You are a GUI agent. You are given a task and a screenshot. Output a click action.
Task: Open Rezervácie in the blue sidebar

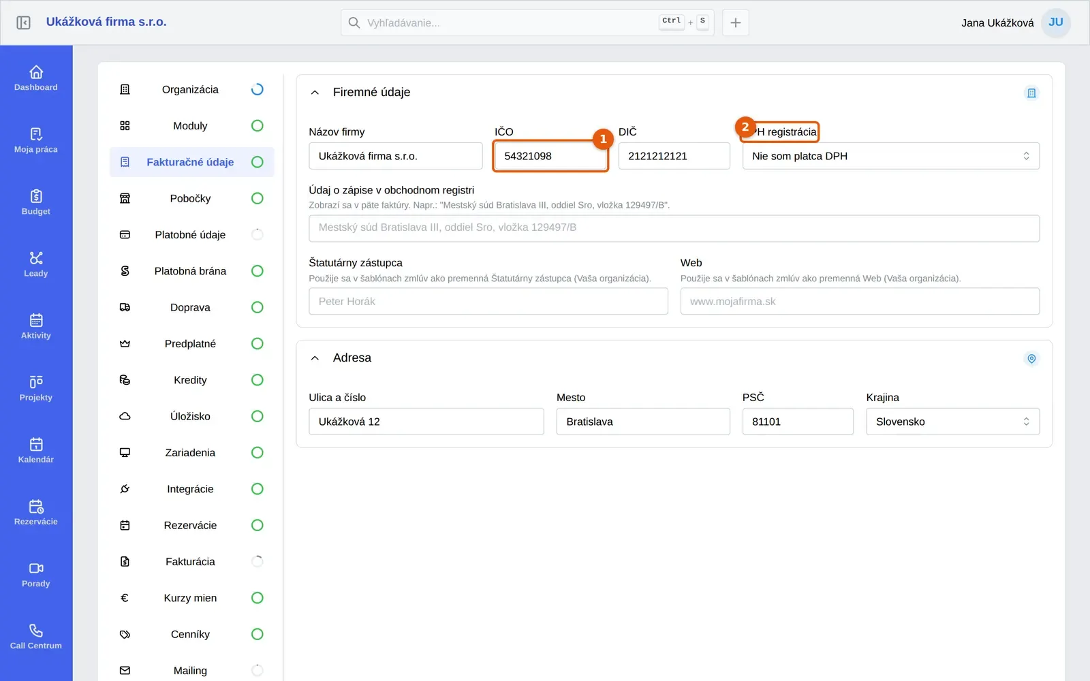click(x=36, y=513)
